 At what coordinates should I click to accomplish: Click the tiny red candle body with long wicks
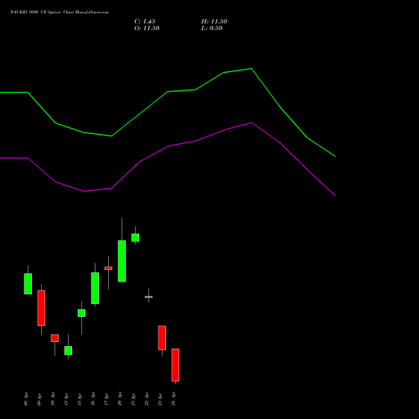[x=108, y=268]
